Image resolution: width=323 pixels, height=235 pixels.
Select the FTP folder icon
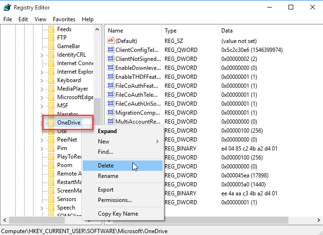pyautogui.click(x=51, y=38)
